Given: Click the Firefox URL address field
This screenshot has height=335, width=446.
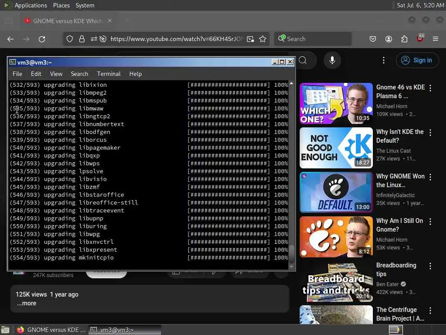Looking at the screenshot, I should point(176,39).
